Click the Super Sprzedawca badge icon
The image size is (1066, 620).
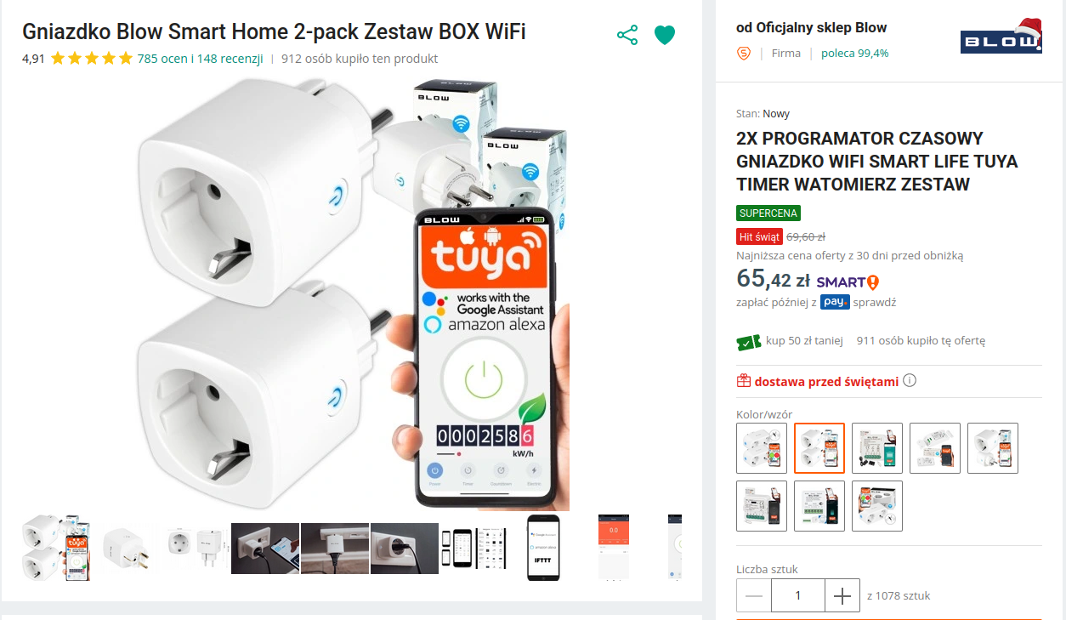pyautogui.click(x=744, y=53)
